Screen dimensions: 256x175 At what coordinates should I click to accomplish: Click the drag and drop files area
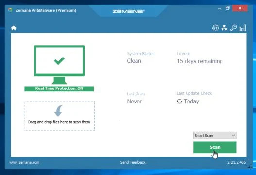[x=59, y=116]
